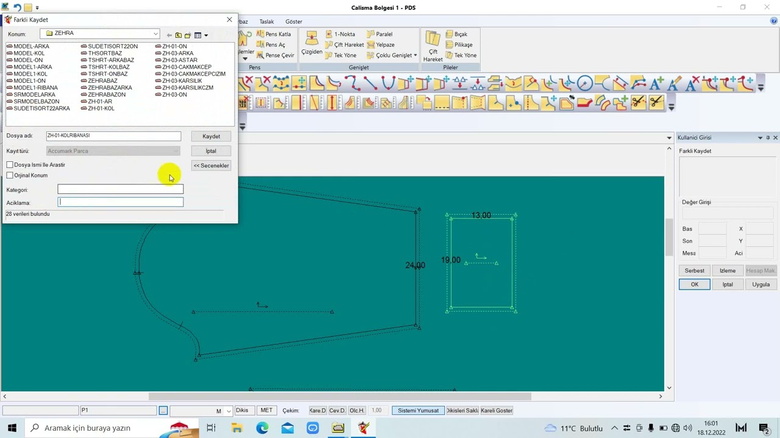
Task: Click the vertical scrollbar of the drawing area
Action: (x=669, y=237)
